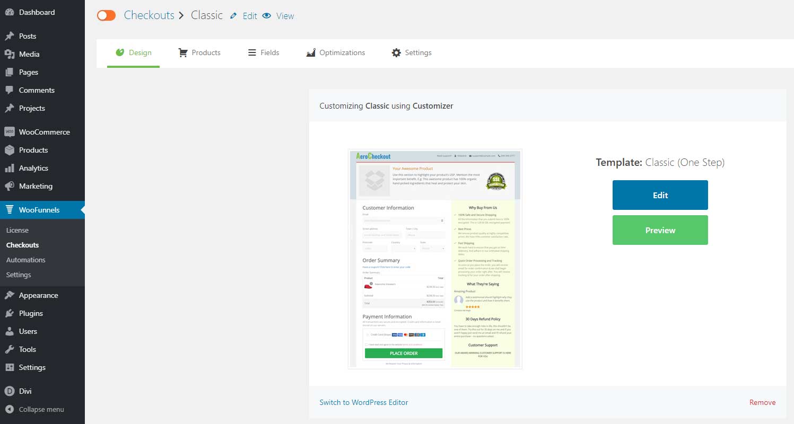This screenshot has width=794, height=424.
Task: Click the Edit pencil icon beside Classic
Action: click(x=233, y=15)
